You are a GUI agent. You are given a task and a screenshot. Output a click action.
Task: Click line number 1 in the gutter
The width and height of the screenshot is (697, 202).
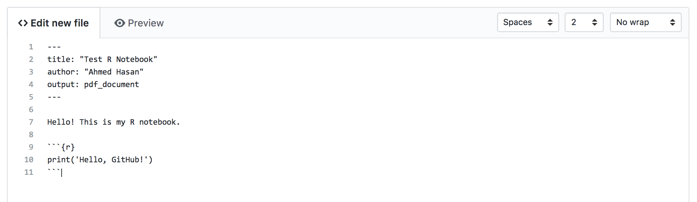31,47
